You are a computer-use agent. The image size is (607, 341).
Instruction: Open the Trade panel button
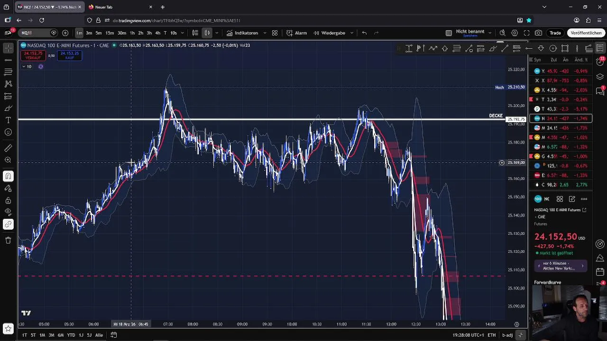(555, 33)
